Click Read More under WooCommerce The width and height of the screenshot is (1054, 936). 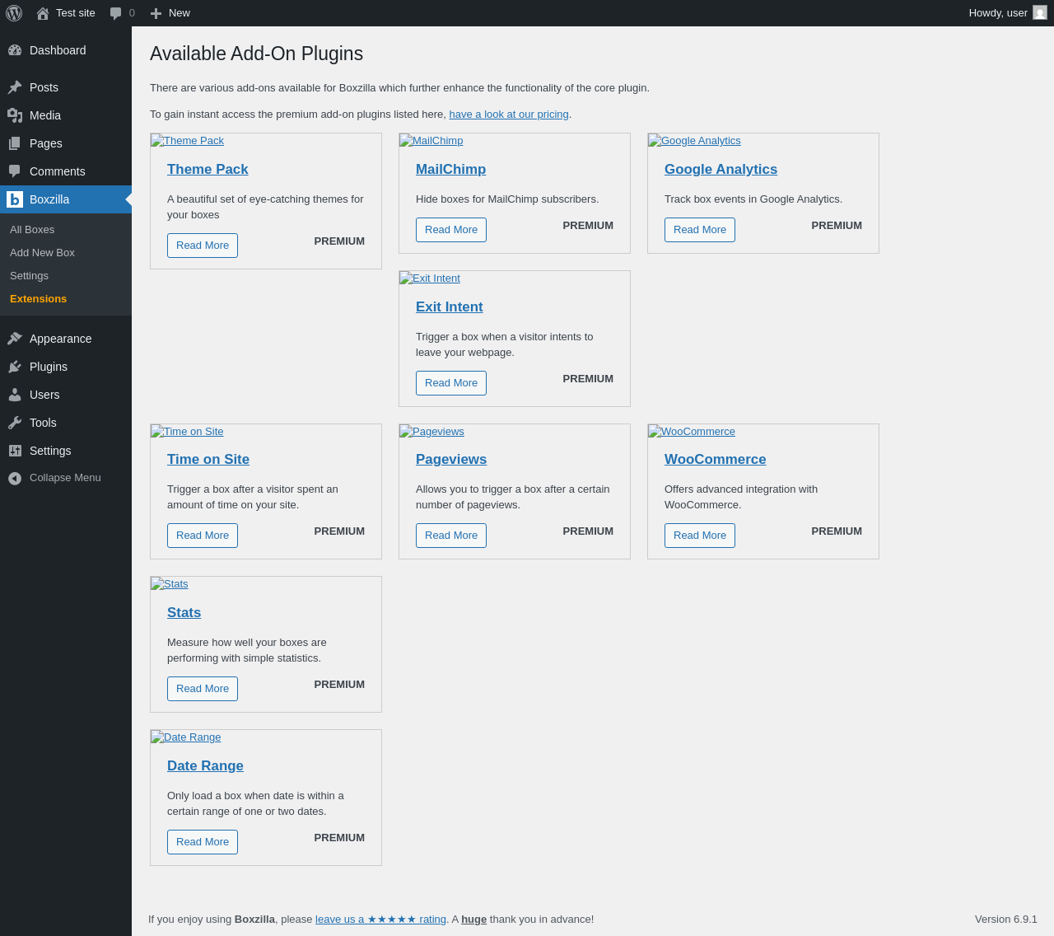coord(700,536)
